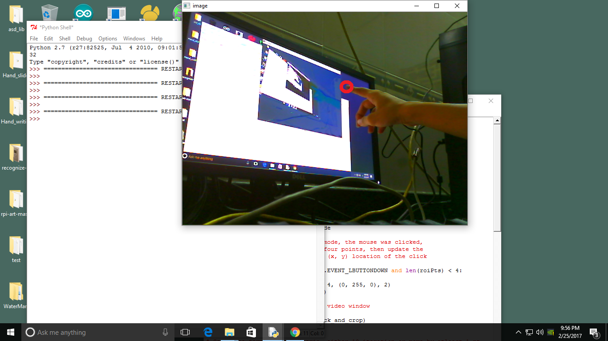Click 'len(roiPts) < 4:' in editor code
The height and width of the screenshot is (341, 608).
point(434,270)
